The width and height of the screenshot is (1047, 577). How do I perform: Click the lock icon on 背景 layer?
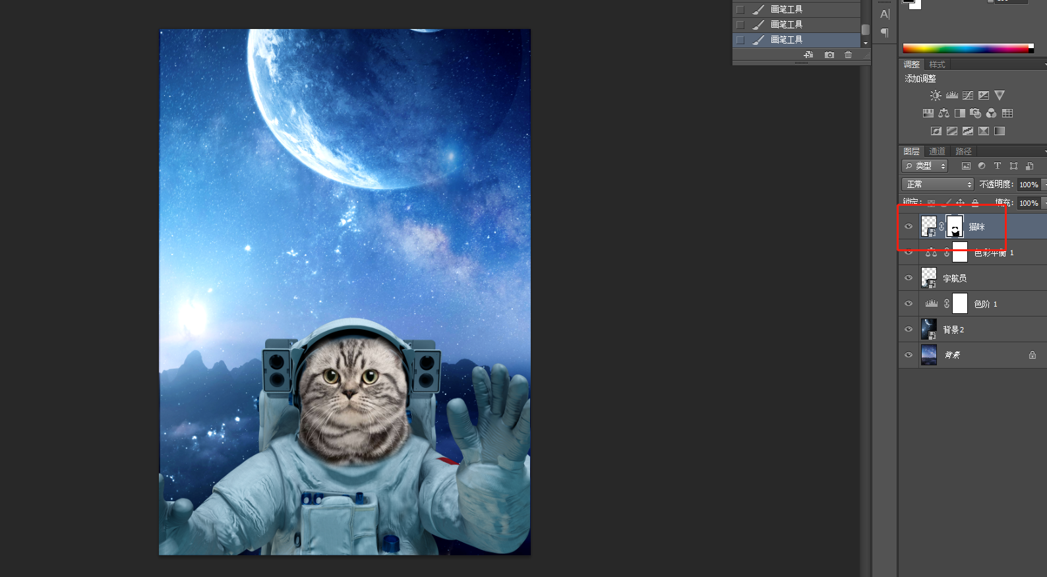pyautogui.click(x=1032, y=355)
